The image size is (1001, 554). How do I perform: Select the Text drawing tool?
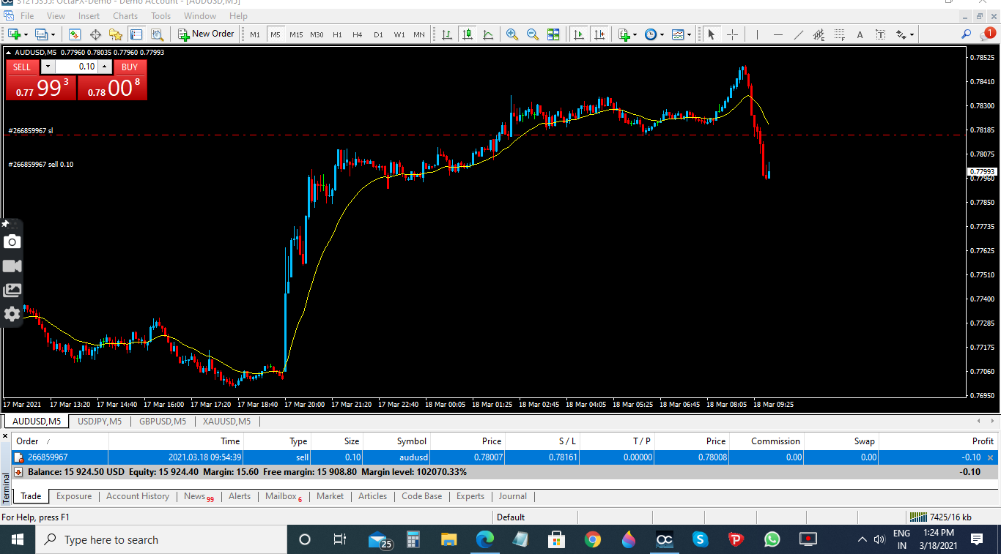860,34
